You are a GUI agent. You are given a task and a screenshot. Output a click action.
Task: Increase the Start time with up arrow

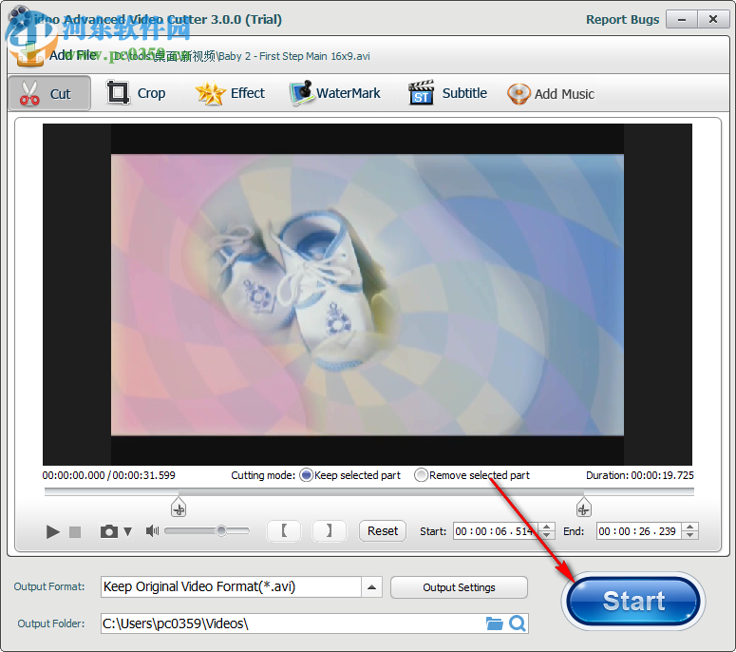[547, 527]
